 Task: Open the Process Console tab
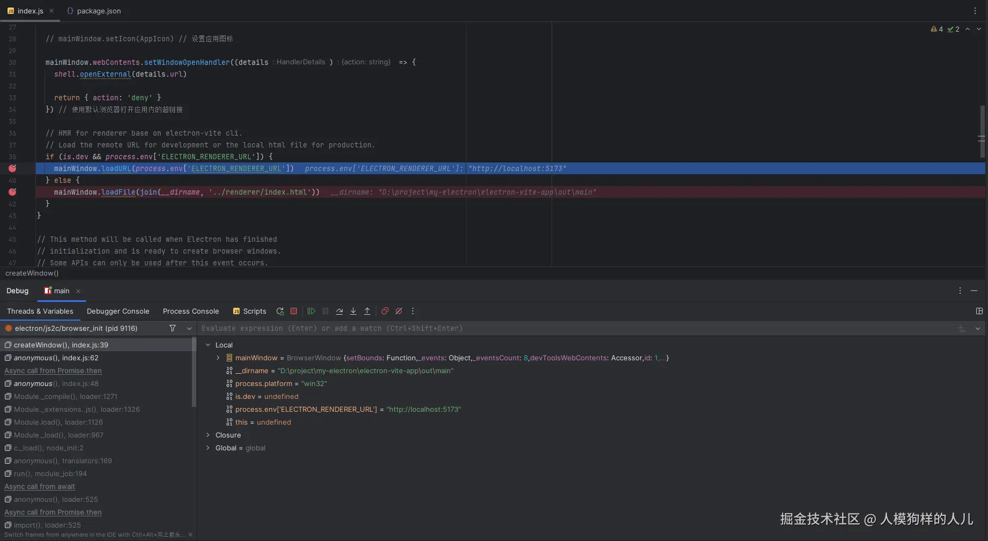point(191,311)
